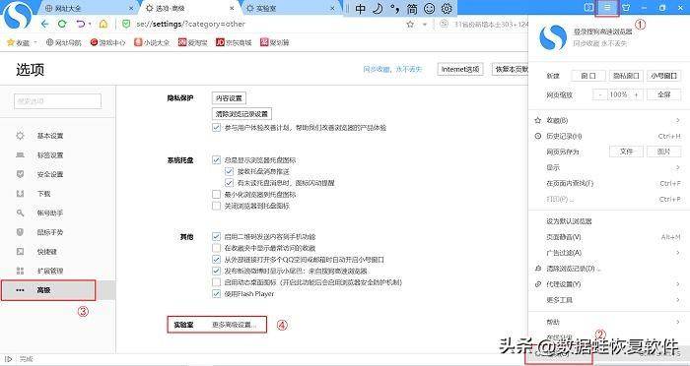Click the 隐私窗口 new window button
Image resolution: width=690 pixels, height=366 pixels.
(x=626, y=76)
